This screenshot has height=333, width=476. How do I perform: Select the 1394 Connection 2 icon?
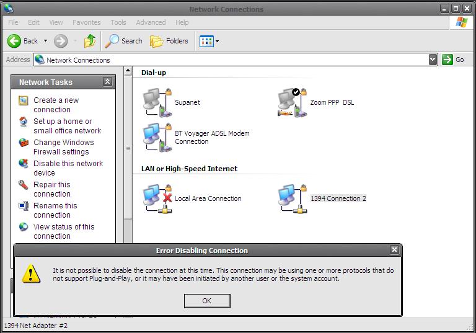point(293,198)
